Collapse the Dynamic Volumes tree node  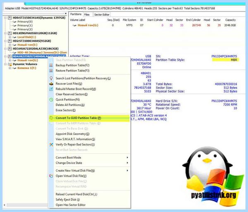click(5, 64)
